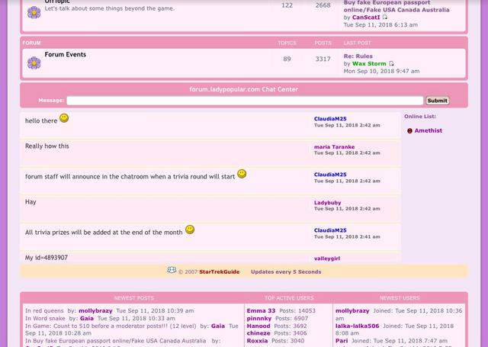Open Gaia on the Word snake post
This screenshot has height=347, width=488.
(x=87, y=318)
